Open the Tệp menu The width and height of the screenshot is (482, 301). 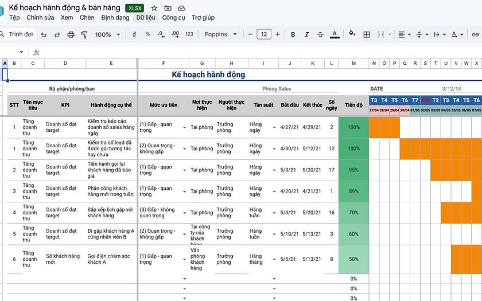(14, 18)
